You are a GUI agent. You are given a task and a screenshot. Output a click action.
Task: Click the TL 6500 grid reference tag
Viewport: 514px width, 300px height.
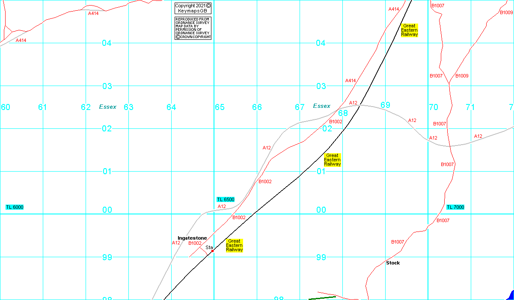point(226,199)
